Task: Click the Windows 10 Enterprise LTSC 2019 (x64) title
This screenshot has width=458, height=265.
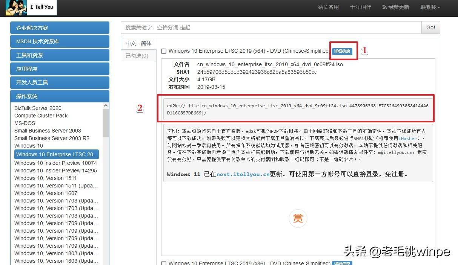Action: click(249, 51)
